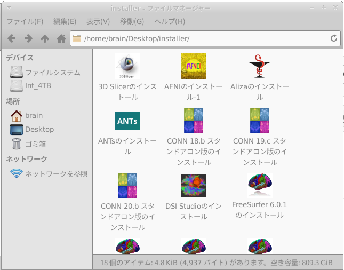Viewport: 344px width, 270px height.
Task: Click the ANTsのインストール file name
Action: (127, 146)
